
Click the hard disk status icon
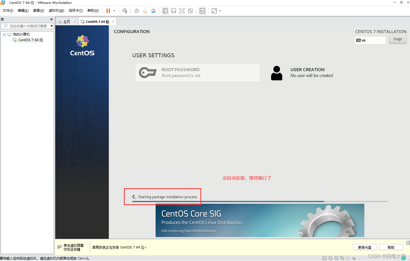pos(325,258)
